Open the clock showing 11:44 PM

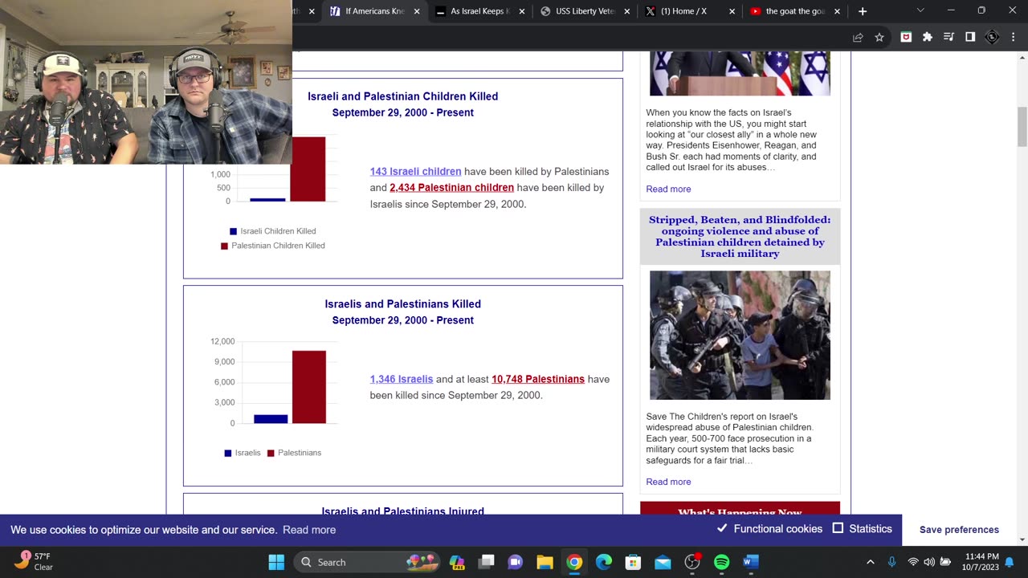982,562
